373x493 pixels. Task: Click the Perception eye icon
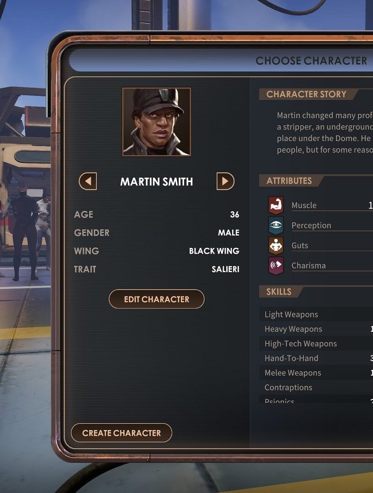(x=276, y=225)
